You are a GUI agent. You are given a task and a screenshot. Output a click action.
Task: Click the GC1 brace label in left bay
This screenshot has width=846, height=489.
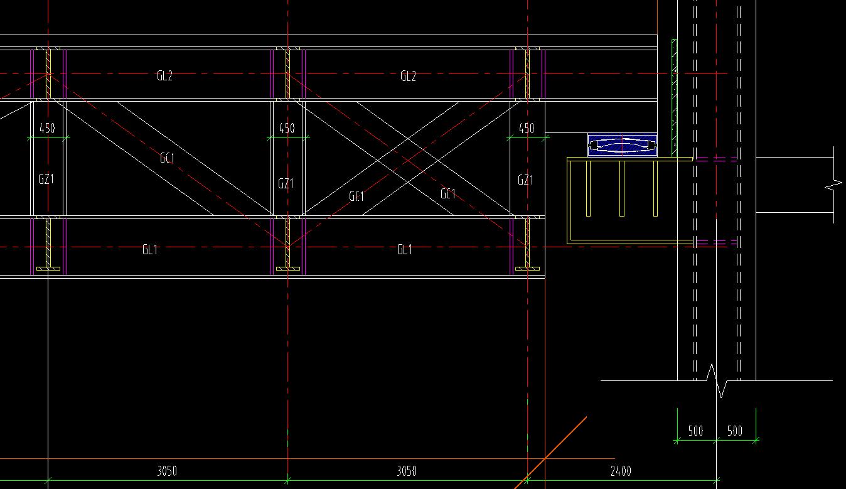pyautogui.click(x=166, y=158)
